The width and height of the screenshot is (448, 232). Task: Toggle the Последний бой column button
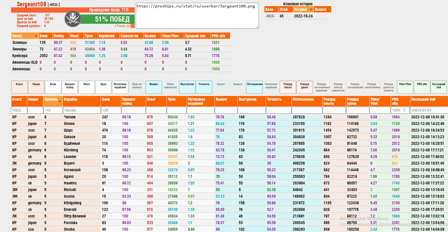pos(438,86)
